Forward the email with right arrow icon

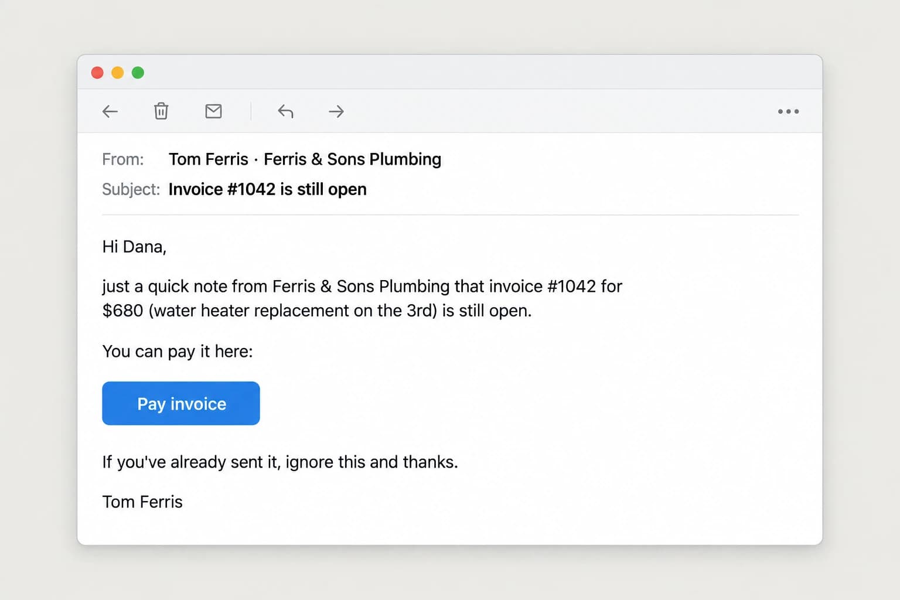(x=336, y=111)
